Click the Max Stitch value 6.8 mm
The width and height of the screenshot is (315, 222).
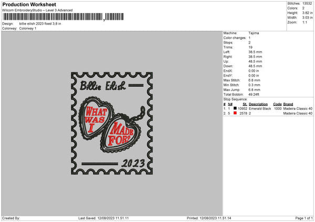pos(254,80)
